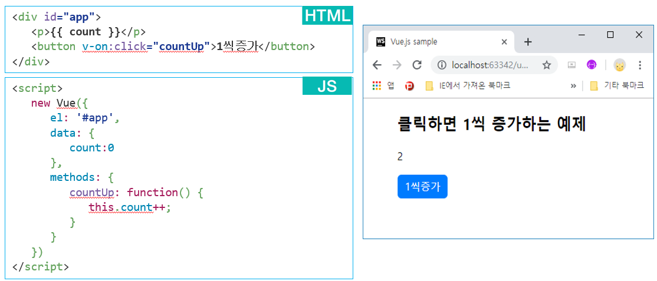The image size is (657, 281).
Task: Click the methods: { code line
Action: [x=82, y=177]
